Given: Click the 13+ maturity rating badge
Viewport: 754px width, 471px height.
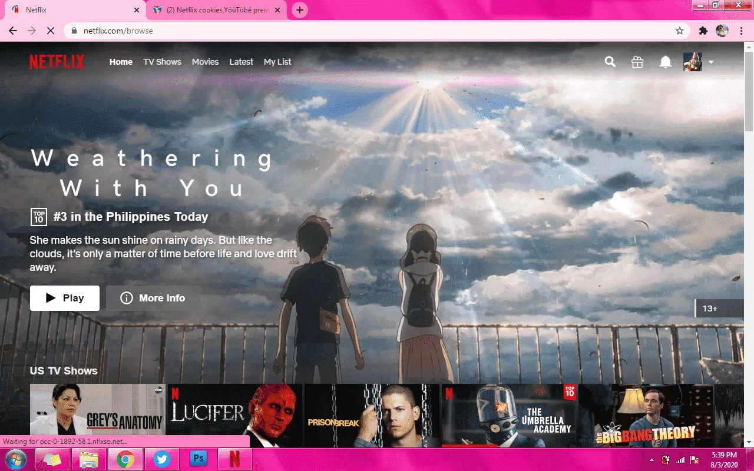Looking at the screenshot, I should 719,309.
